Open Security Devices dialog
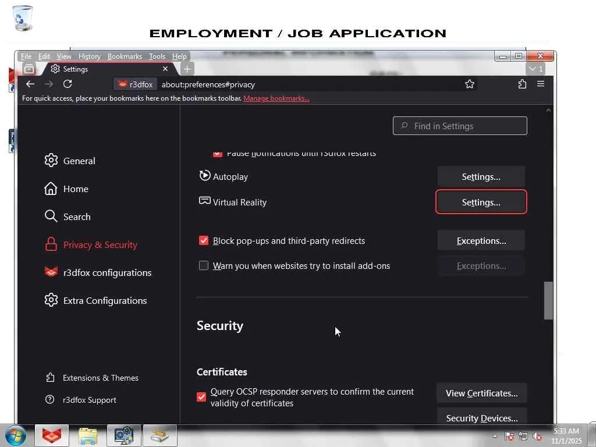596x447 pixels. coord(481,417)
